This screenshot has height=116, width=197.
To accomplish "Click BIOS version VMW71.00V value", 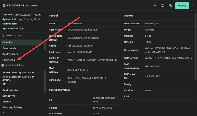I will point(168,58).
